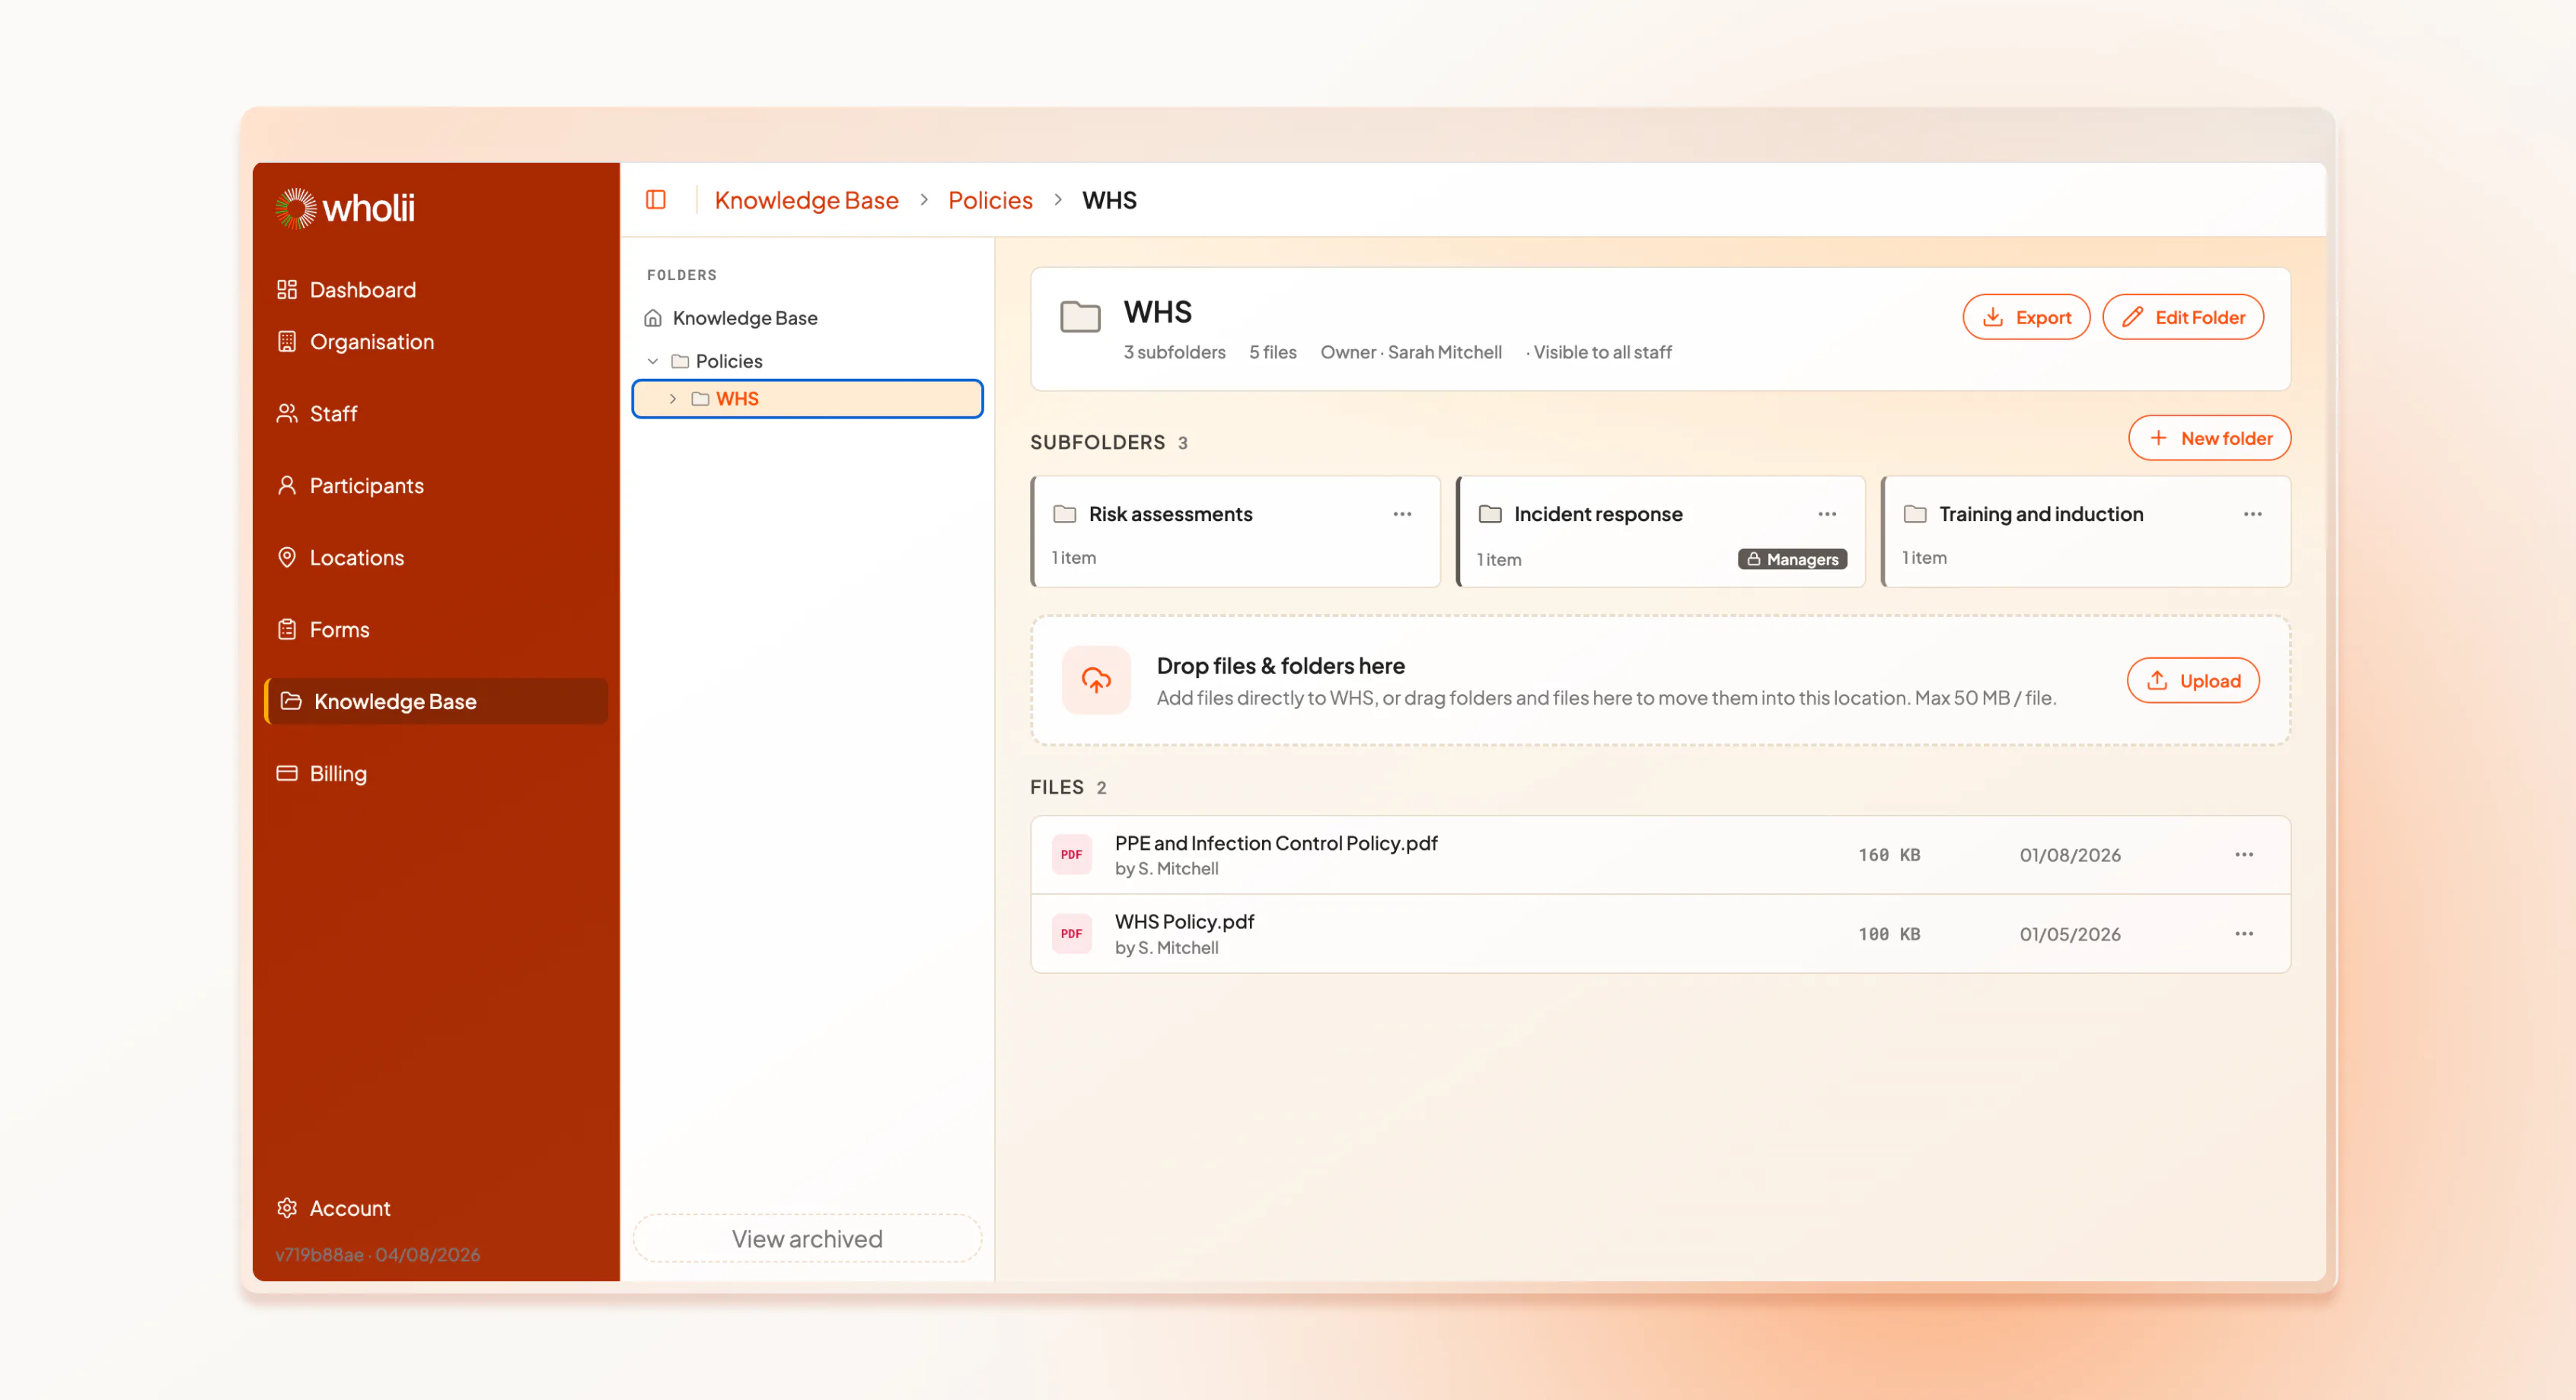Click the Upload button

(x=2193, y=680)
